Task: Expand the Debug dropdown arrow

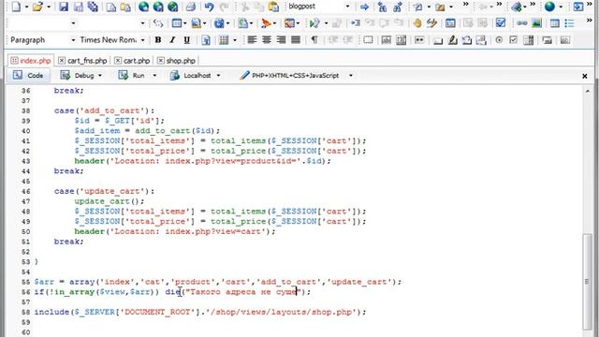Action: (x=100, y=76)
